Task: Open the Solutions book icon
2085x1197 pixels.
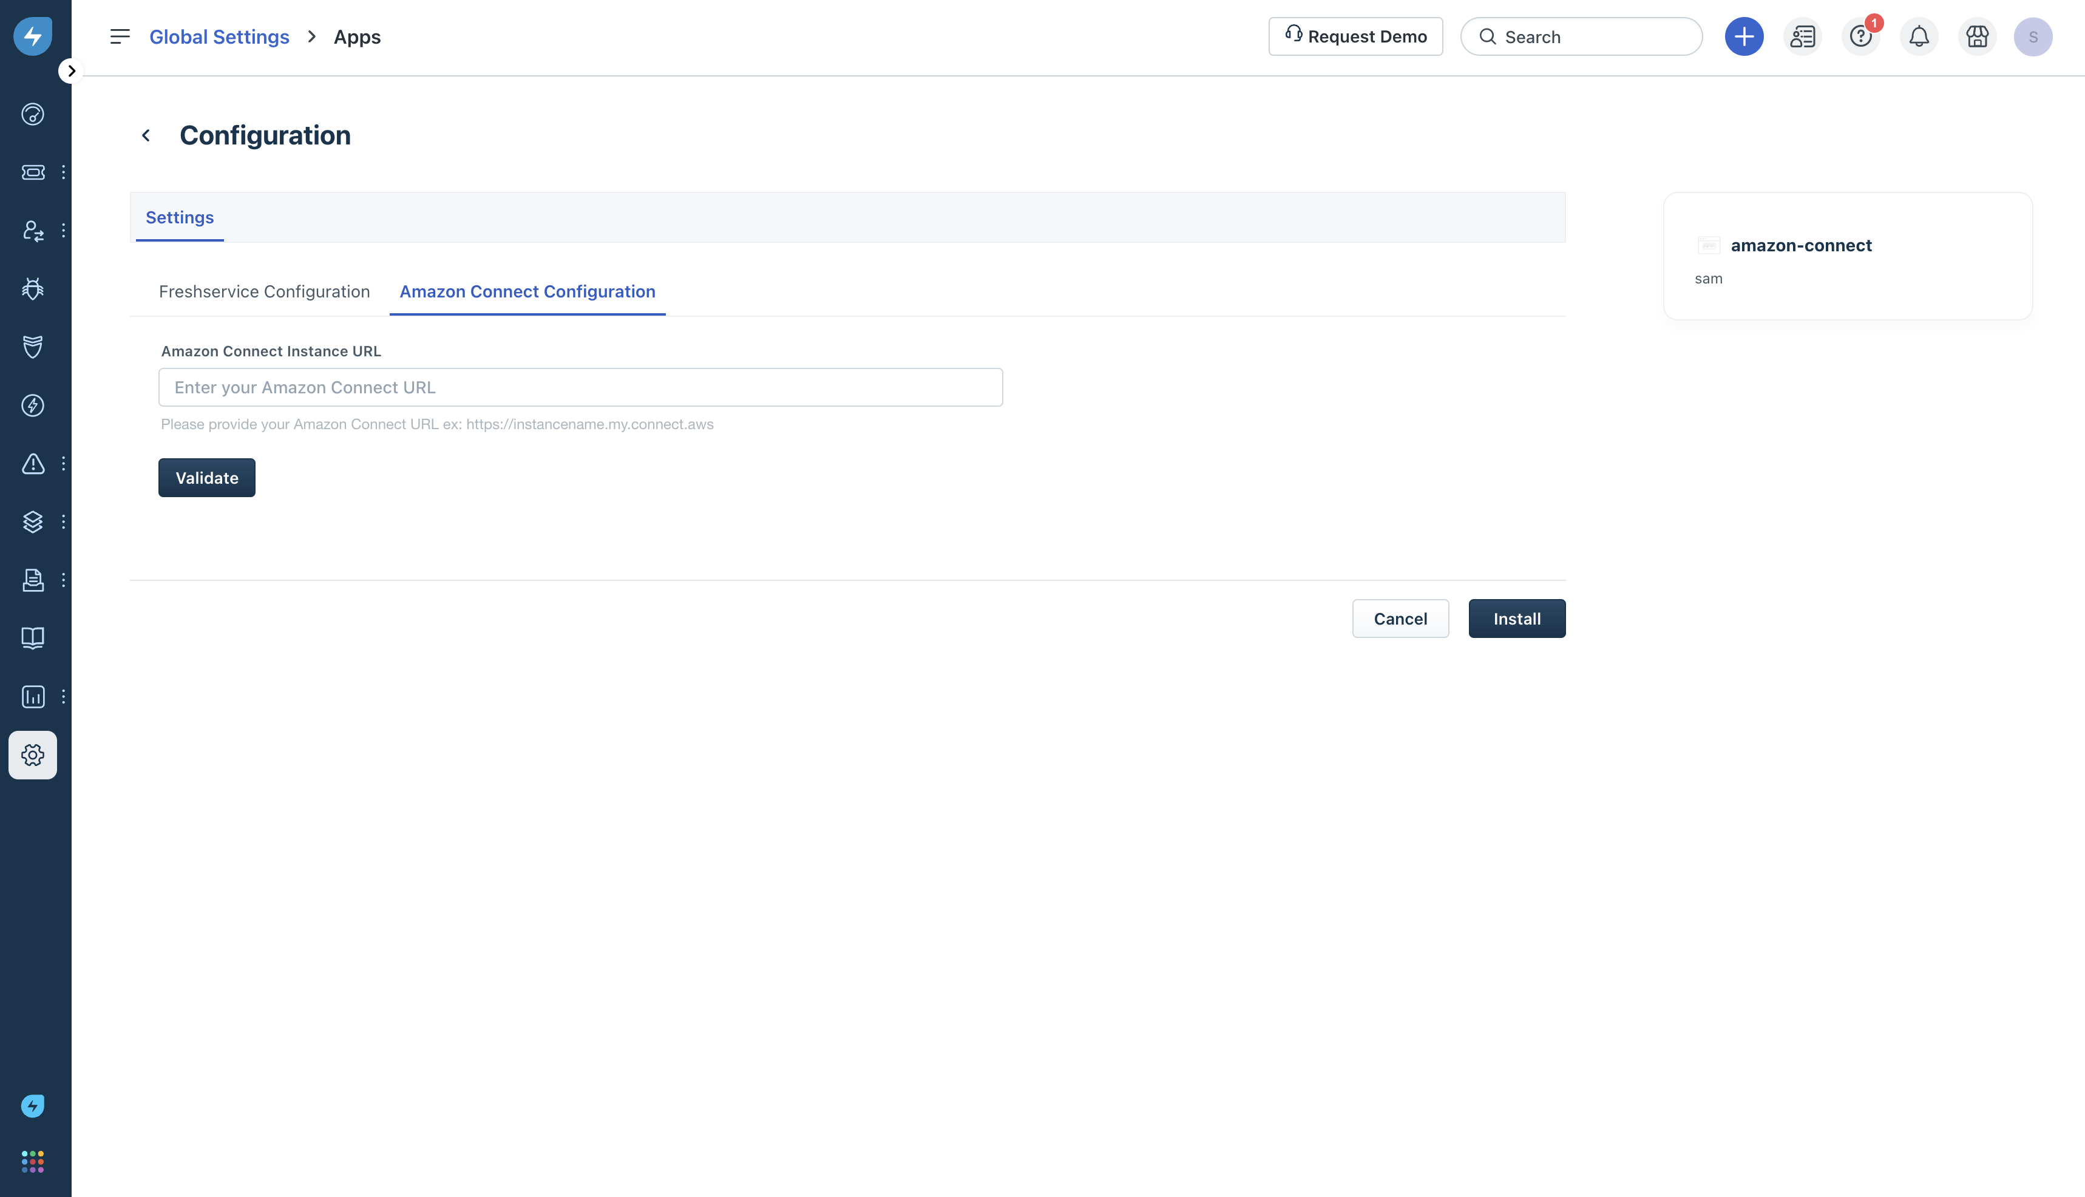Action: pyautogui.click(x=33, y=638)
